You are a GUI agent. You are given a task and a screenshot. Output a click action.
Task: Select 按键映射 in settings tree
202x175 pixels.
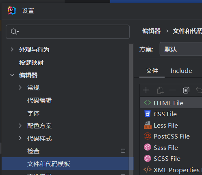pos(31,63)
